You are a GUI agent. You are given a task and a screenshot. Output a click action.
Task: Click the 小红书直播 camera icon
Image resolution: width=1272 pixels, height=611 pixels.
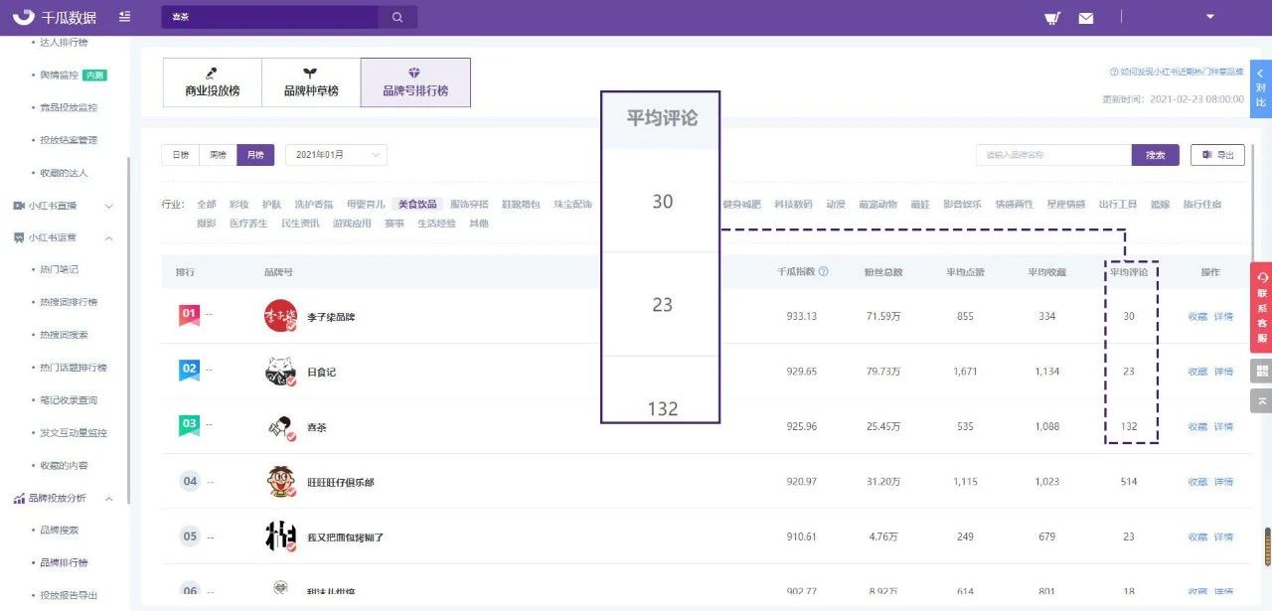coord(19,206)
